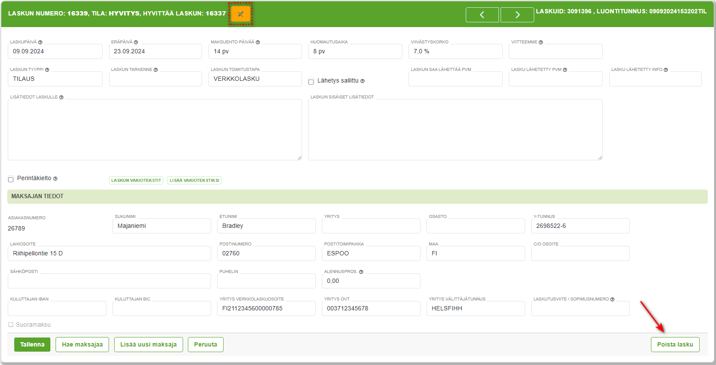Click the Y-tunnus field
Image resolution: width=716 pixels, height=365 pixels.
580,226
